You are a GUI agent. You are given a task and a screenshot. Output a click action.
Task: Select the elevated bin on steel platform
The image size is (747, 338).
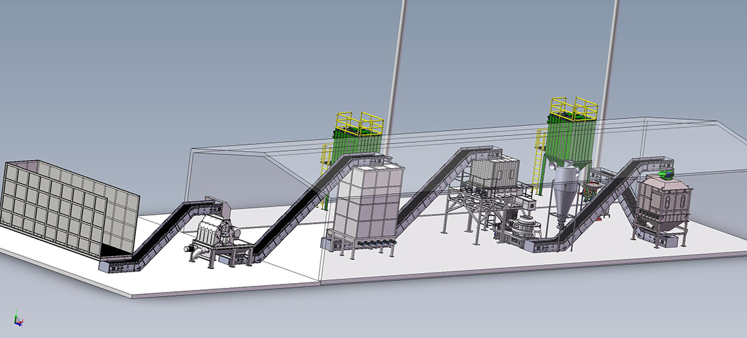click(x=494, y=174)
